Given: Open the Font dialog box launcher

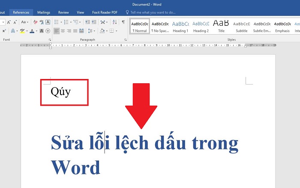Looking at the screenshot, I should tap(50, 39).
